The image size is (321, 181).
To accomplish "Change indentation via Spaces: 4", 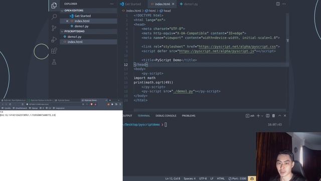I will [x=190, y=178].
